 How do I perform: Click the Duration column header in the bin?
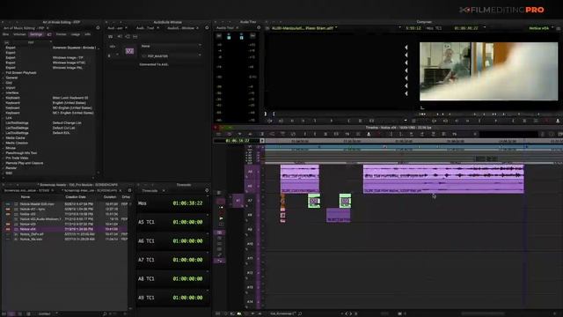pyautogui.click(x=110, y=197)
